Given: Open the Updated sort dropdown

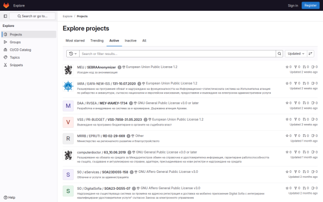Looking at the screenshot, I should pos(296,53).
